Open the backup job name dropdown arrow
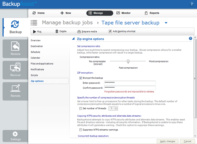Screen dimensions: 197x144 coord(166,23)
